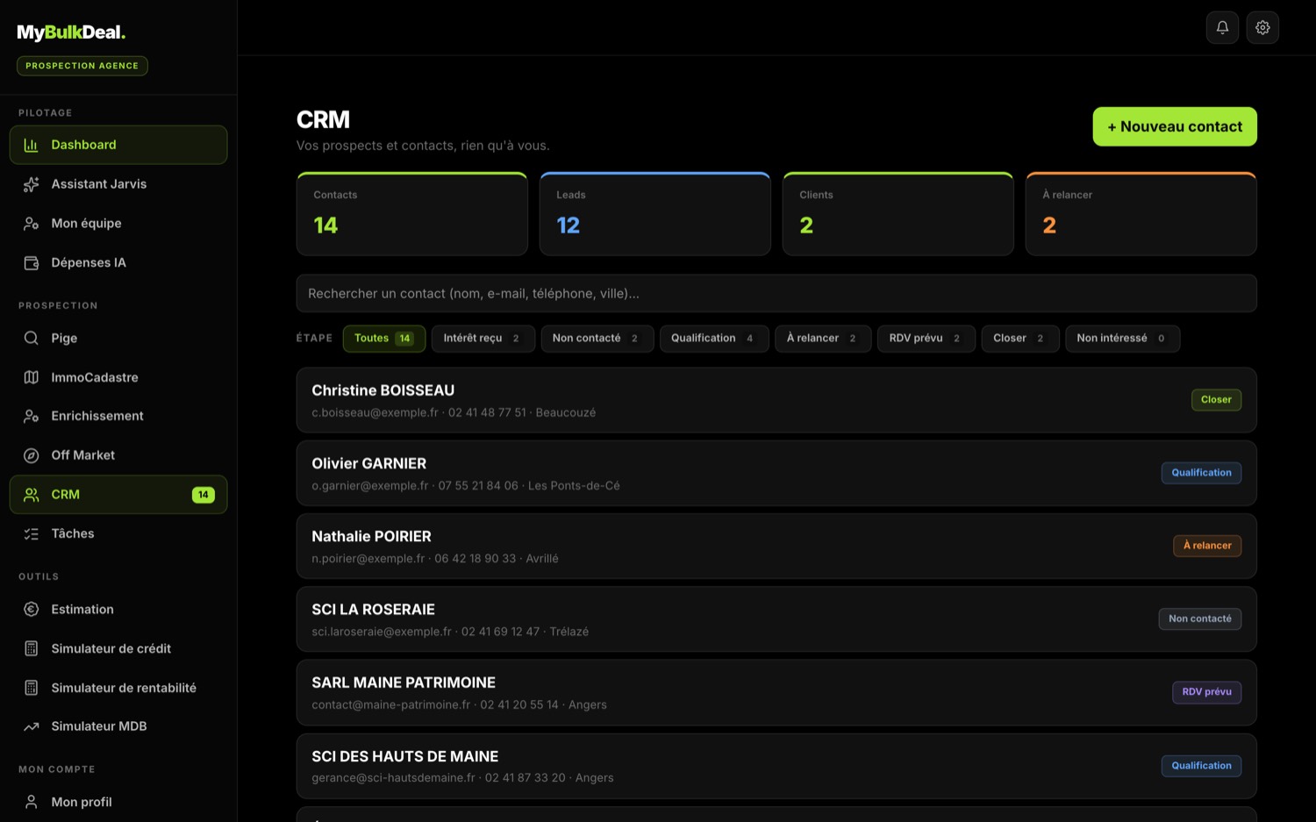The image size is (1316, 822).
Task: Click the Assistant Jarvis sparkle icon
Action: 32,184
